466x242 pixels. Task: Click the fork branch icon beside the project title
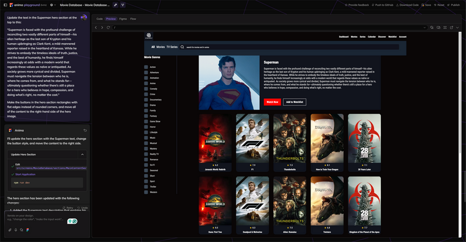tap(123, 5)
